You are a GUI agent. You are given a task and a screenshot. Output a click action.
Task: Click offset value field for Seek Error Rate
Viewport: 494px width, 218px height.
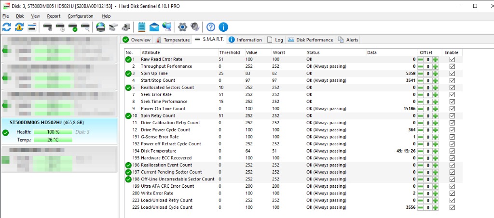tap(428, 94)
